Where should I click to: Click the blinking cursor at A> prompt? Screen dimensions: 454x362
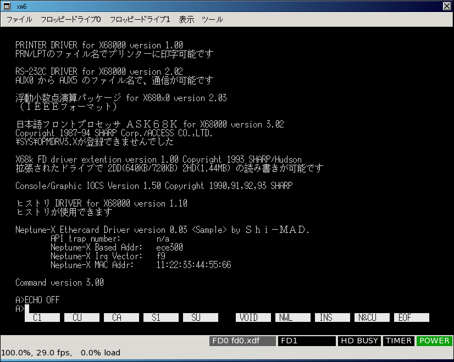(27, 309)
